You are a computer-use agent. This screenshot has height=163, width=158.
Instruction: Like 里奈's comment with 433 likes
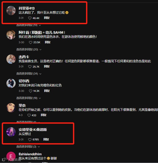[x=29, y=115]
